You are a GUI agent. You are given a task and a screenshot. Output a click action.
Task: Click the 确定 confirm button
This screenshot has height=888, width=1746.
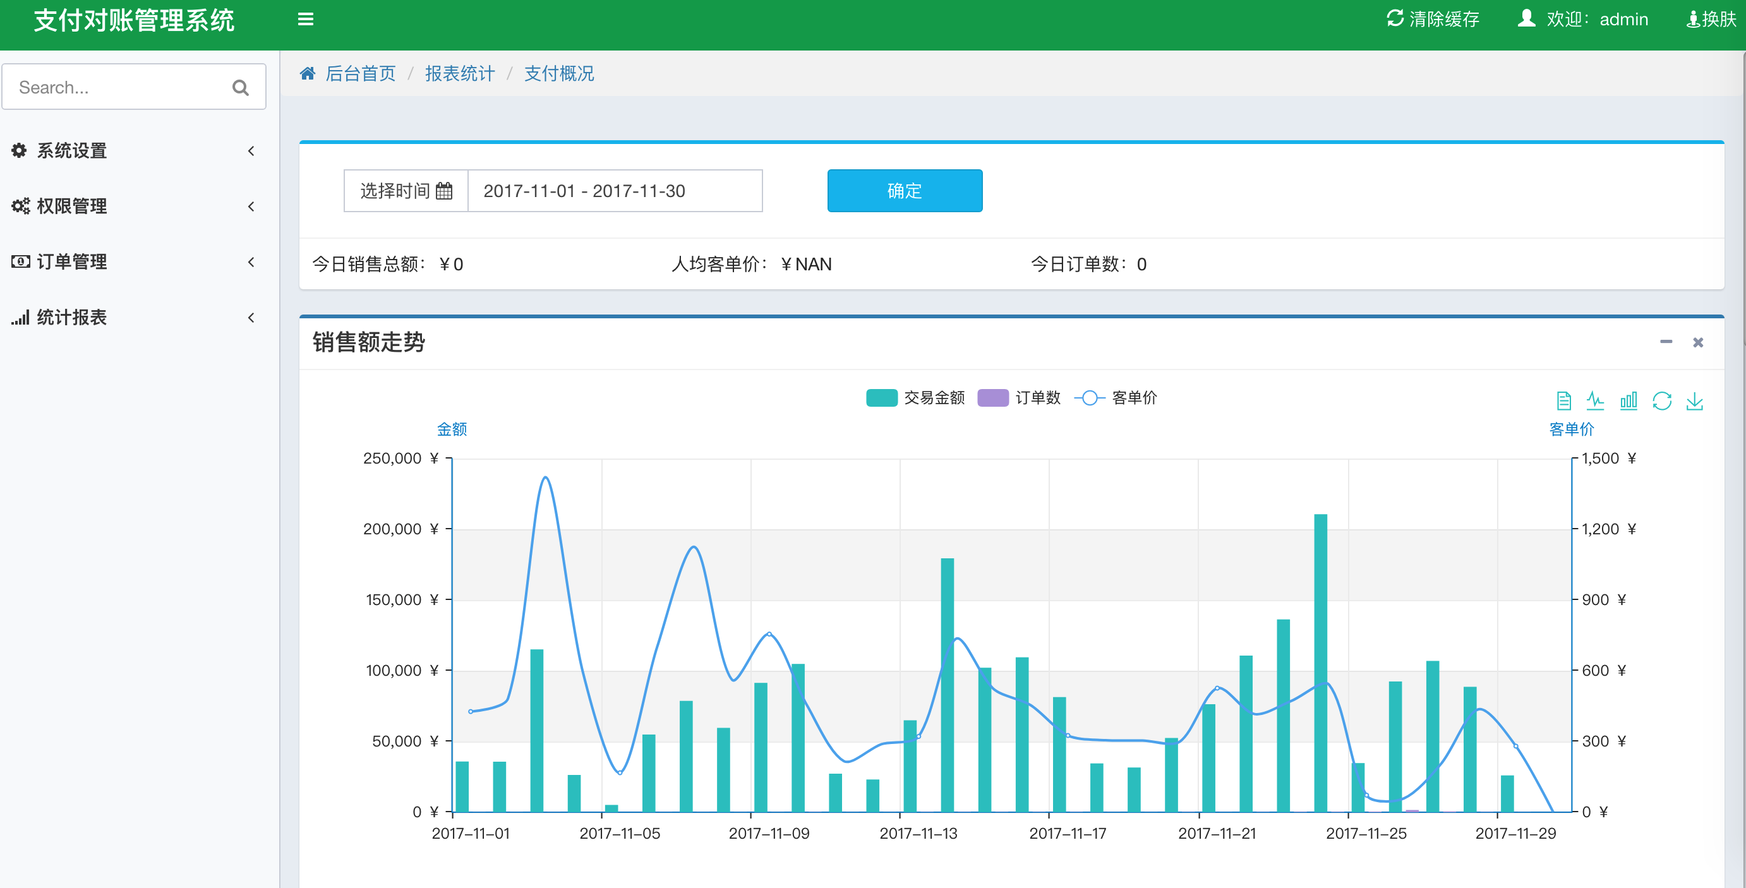904,191
